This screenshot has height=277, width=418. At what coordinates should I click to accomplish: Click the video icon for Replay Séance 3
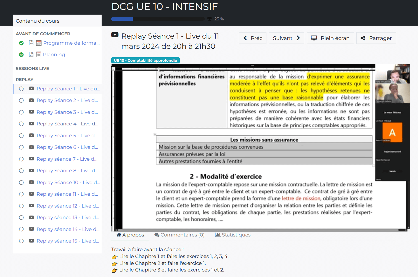tap(31, 112)
